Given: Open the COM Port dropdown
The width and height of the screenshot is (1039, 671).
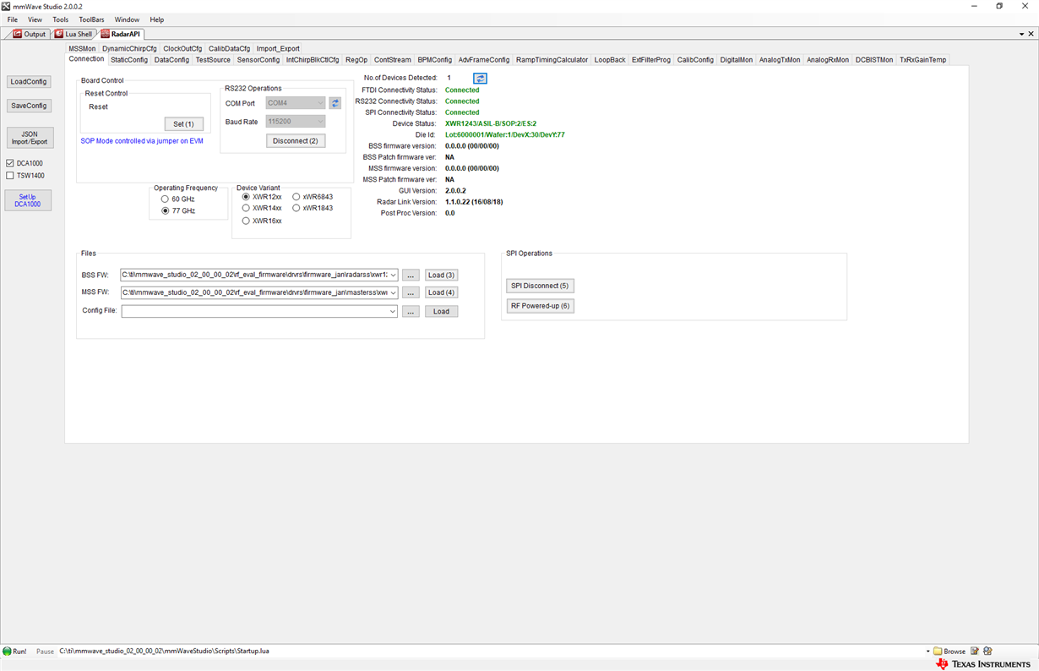Looking at the screenshot, I should pyautogui.click(x=320, y=103).
